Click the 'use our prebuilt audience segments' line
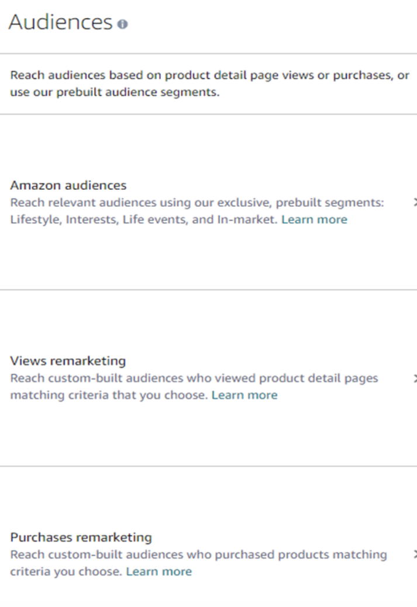The width and height of the screenshot is (417, 607). pyautogui.click(x=115, y=92)
